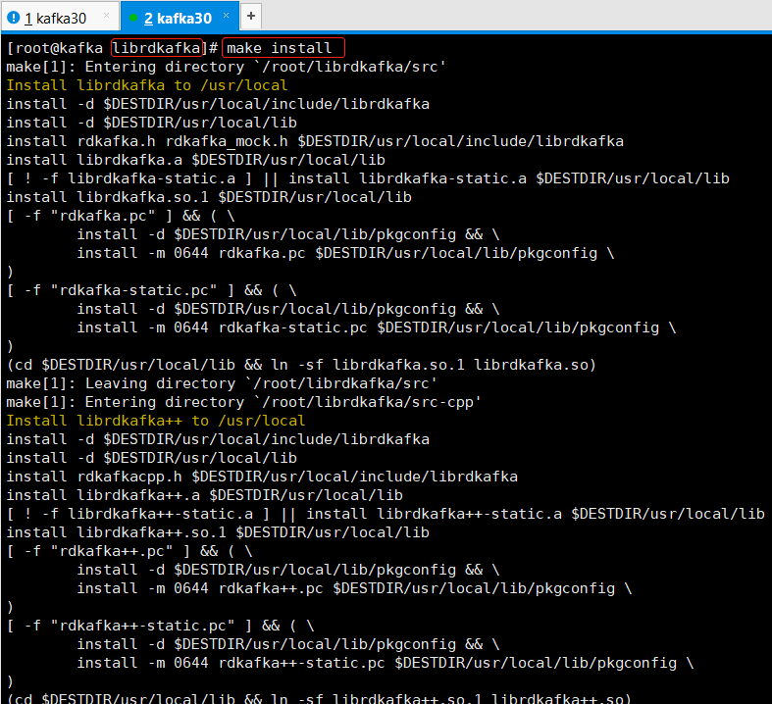Click the green connected status dot on tab 2
The width and height of the screenshot is (772, 704).
tap(132, 18)
